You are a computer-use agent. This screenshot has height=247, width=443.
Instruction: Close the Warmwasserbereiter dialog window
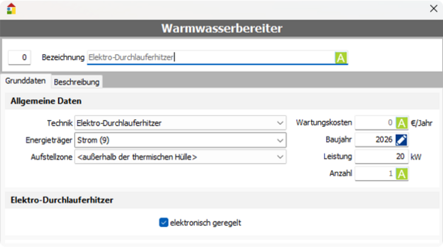(433, 9)
